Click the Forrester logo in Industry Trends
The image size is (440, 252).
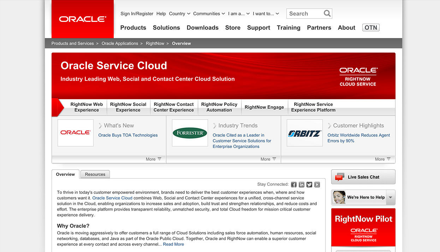click(190, 133)
